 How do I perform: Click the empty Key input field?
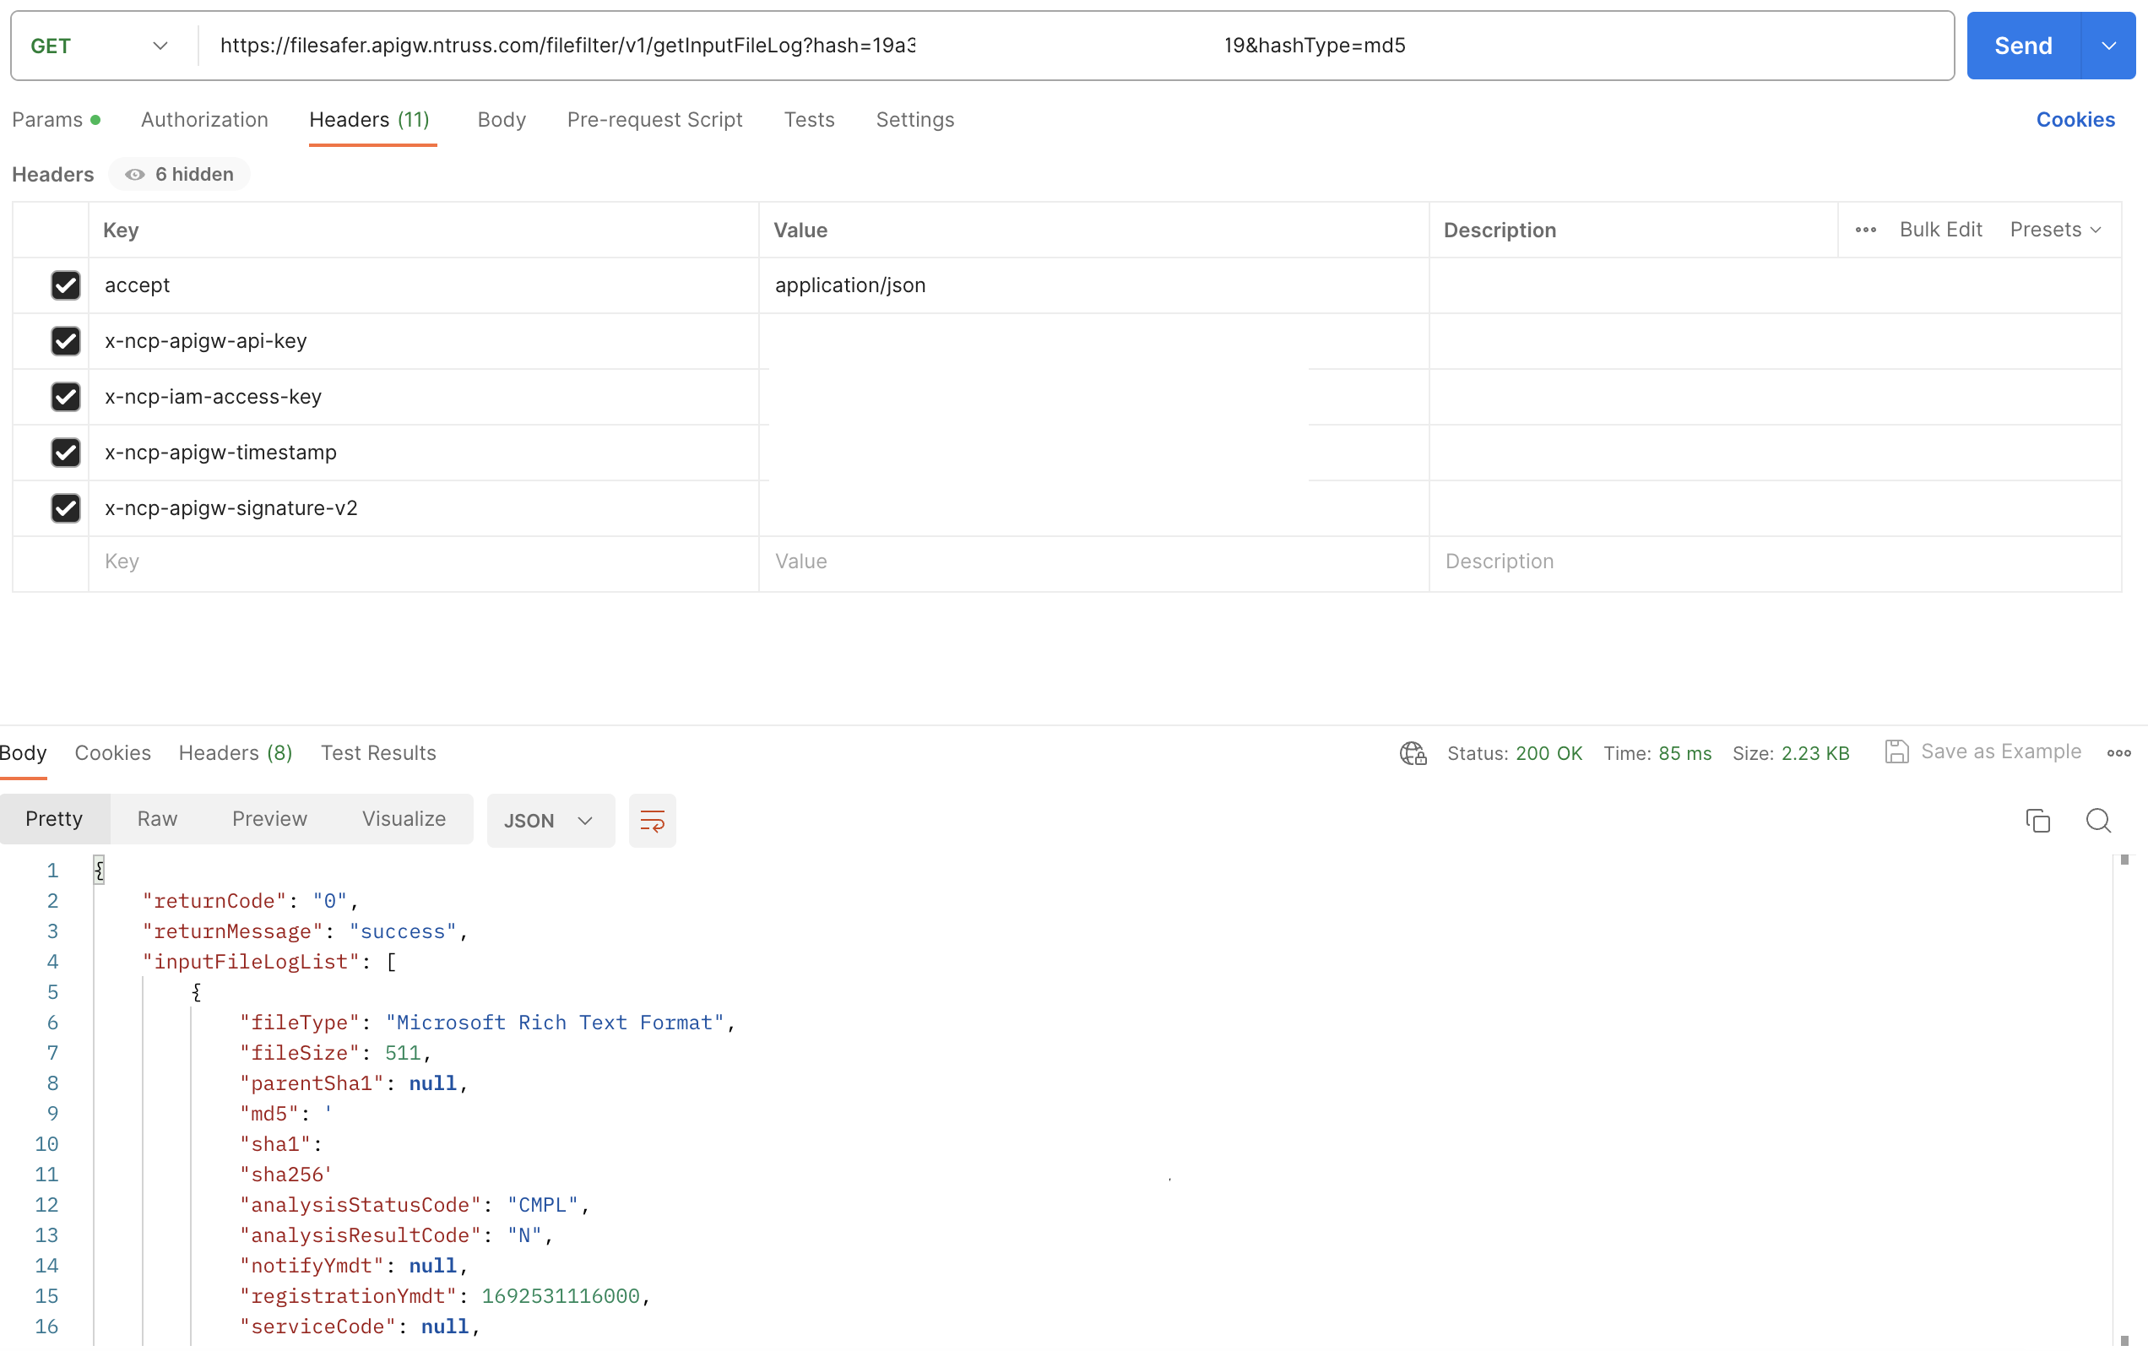(x=422, y=562)
